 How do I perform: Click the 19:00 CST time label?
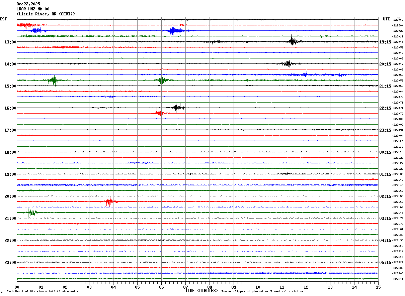(10, 174)
